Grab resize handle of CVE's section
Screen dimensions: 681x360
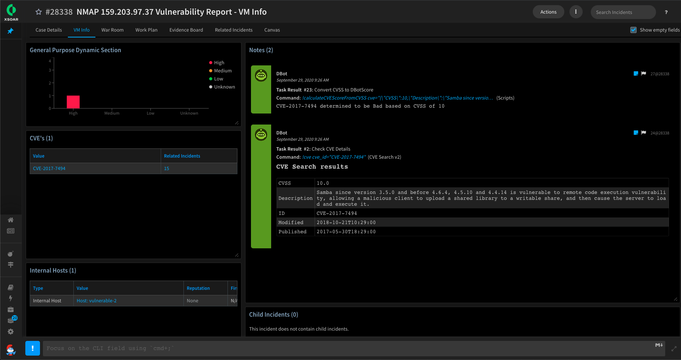coord(237,255)
